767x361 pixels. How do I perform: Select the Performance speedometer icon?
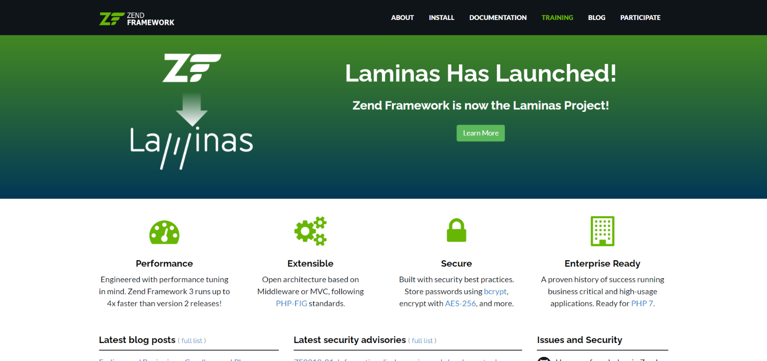tap(164, 231)
